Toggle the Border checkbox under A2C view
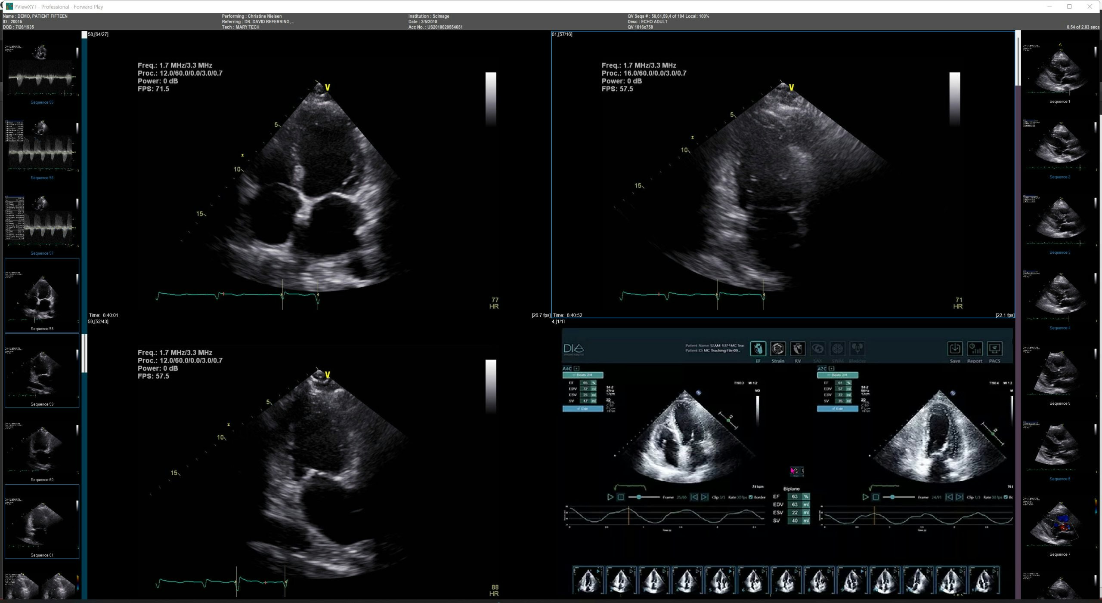The height and width of the screenshot is (603, 1102). click(1006, 497)
